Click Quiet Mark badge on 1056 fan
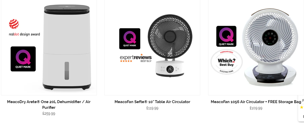 point(226,36)
